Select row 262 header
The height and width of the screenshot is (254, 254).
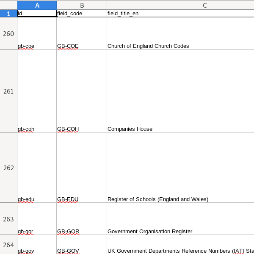click(8, 168)
